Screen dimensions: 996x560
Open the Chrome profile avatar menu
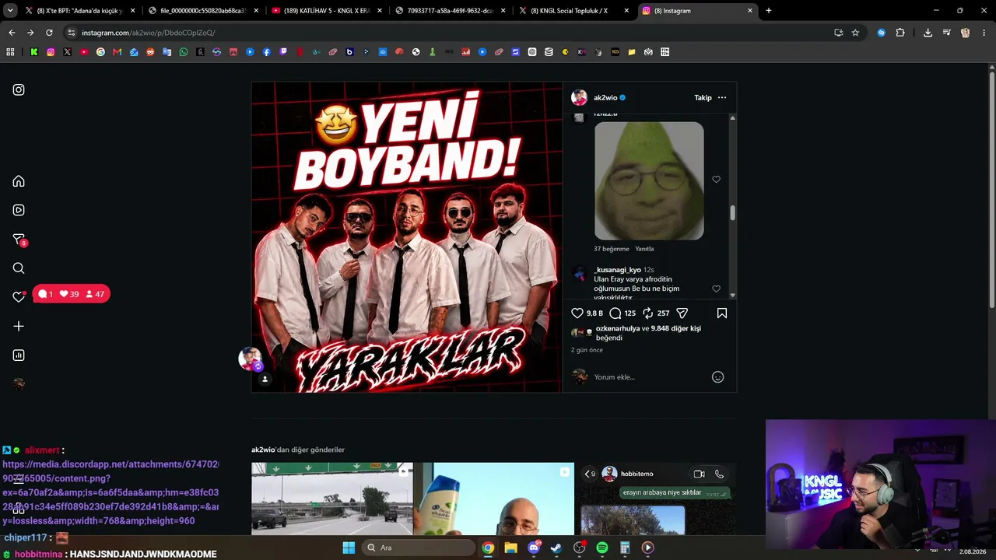click(x=965, y=33)
